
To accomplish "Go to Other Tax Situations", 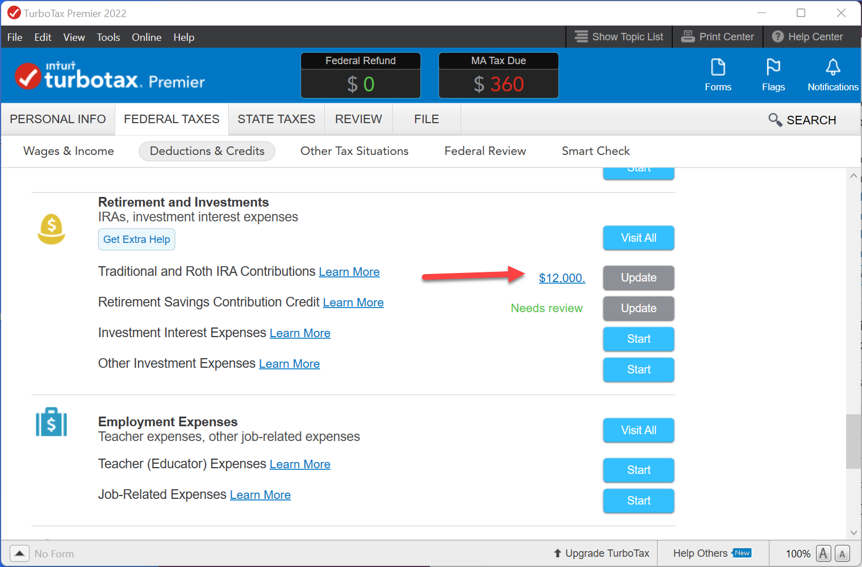I will click(x=354, y=151).
